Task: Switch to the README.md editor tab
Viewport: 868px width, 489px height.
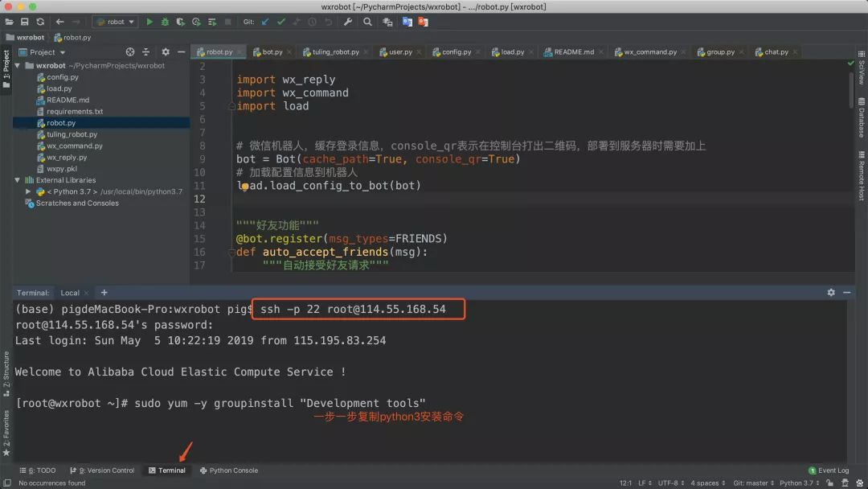Action: [574, 52]
